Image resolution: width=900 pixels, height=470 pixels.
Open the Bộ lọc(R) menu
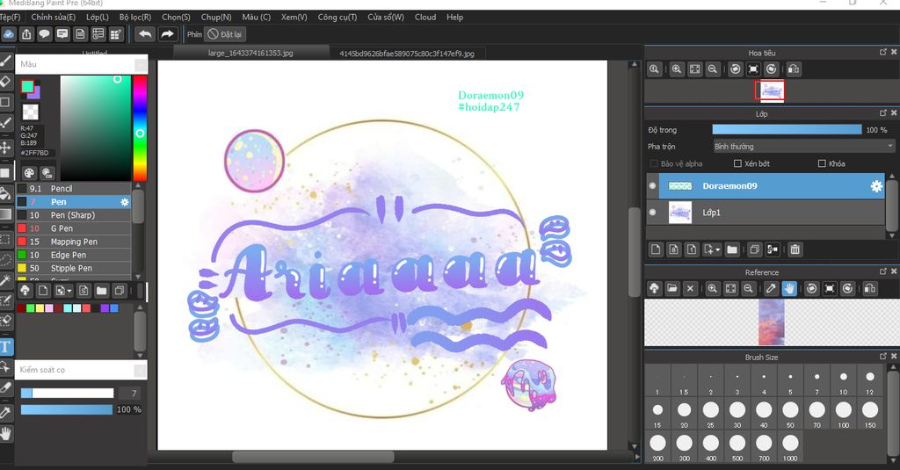(135, 18)
